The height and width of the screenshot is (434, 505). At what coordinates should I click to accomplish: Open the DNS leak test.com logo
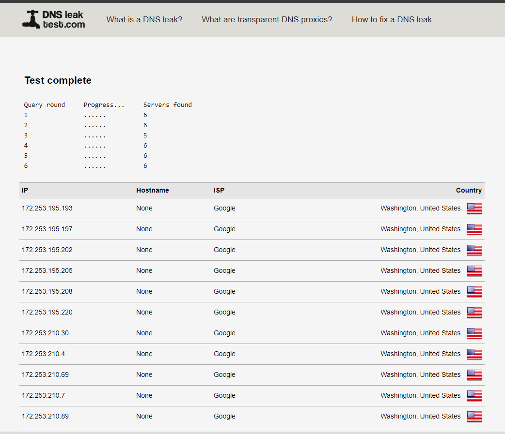(54, 19)
